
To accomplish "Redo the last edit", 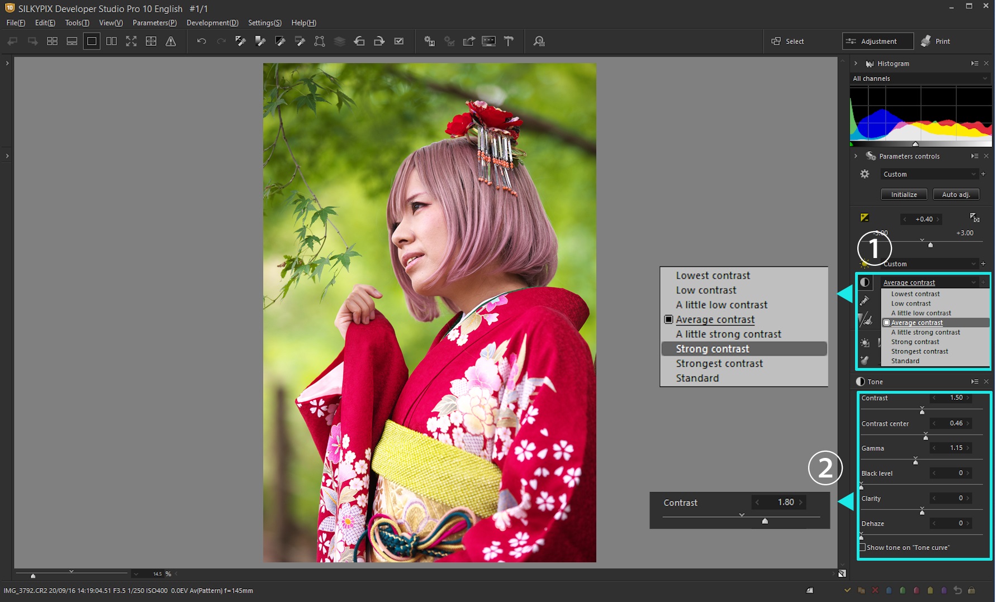I will [221, 41].
